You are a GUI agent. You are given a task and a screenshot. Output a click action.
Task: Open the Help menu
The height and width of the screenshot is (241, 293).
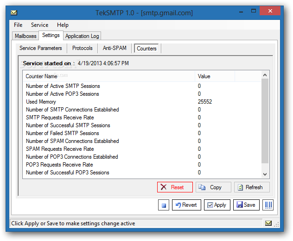(63, 25)
